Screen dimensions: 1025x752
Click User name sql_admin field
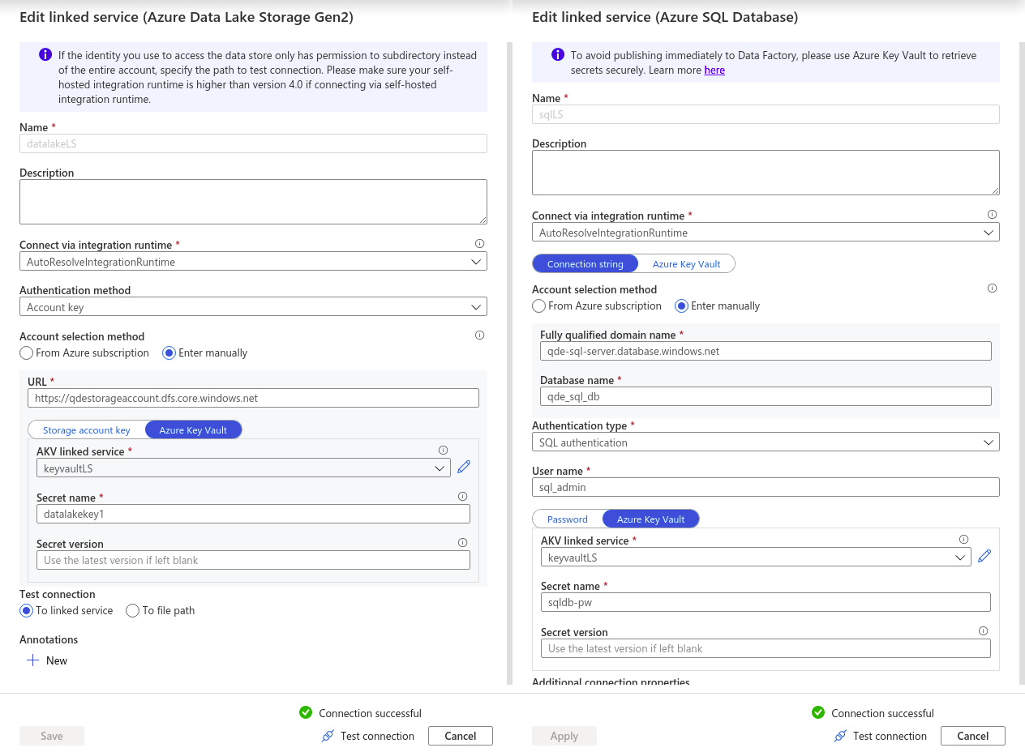pyautogui.click(x=766, y=487)
